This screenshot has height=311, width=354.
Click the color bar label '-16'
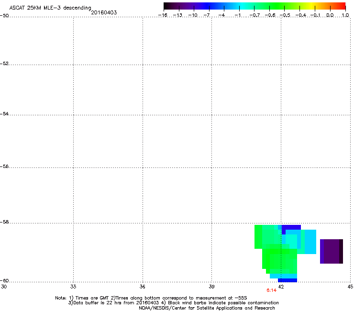coord(163,15)
